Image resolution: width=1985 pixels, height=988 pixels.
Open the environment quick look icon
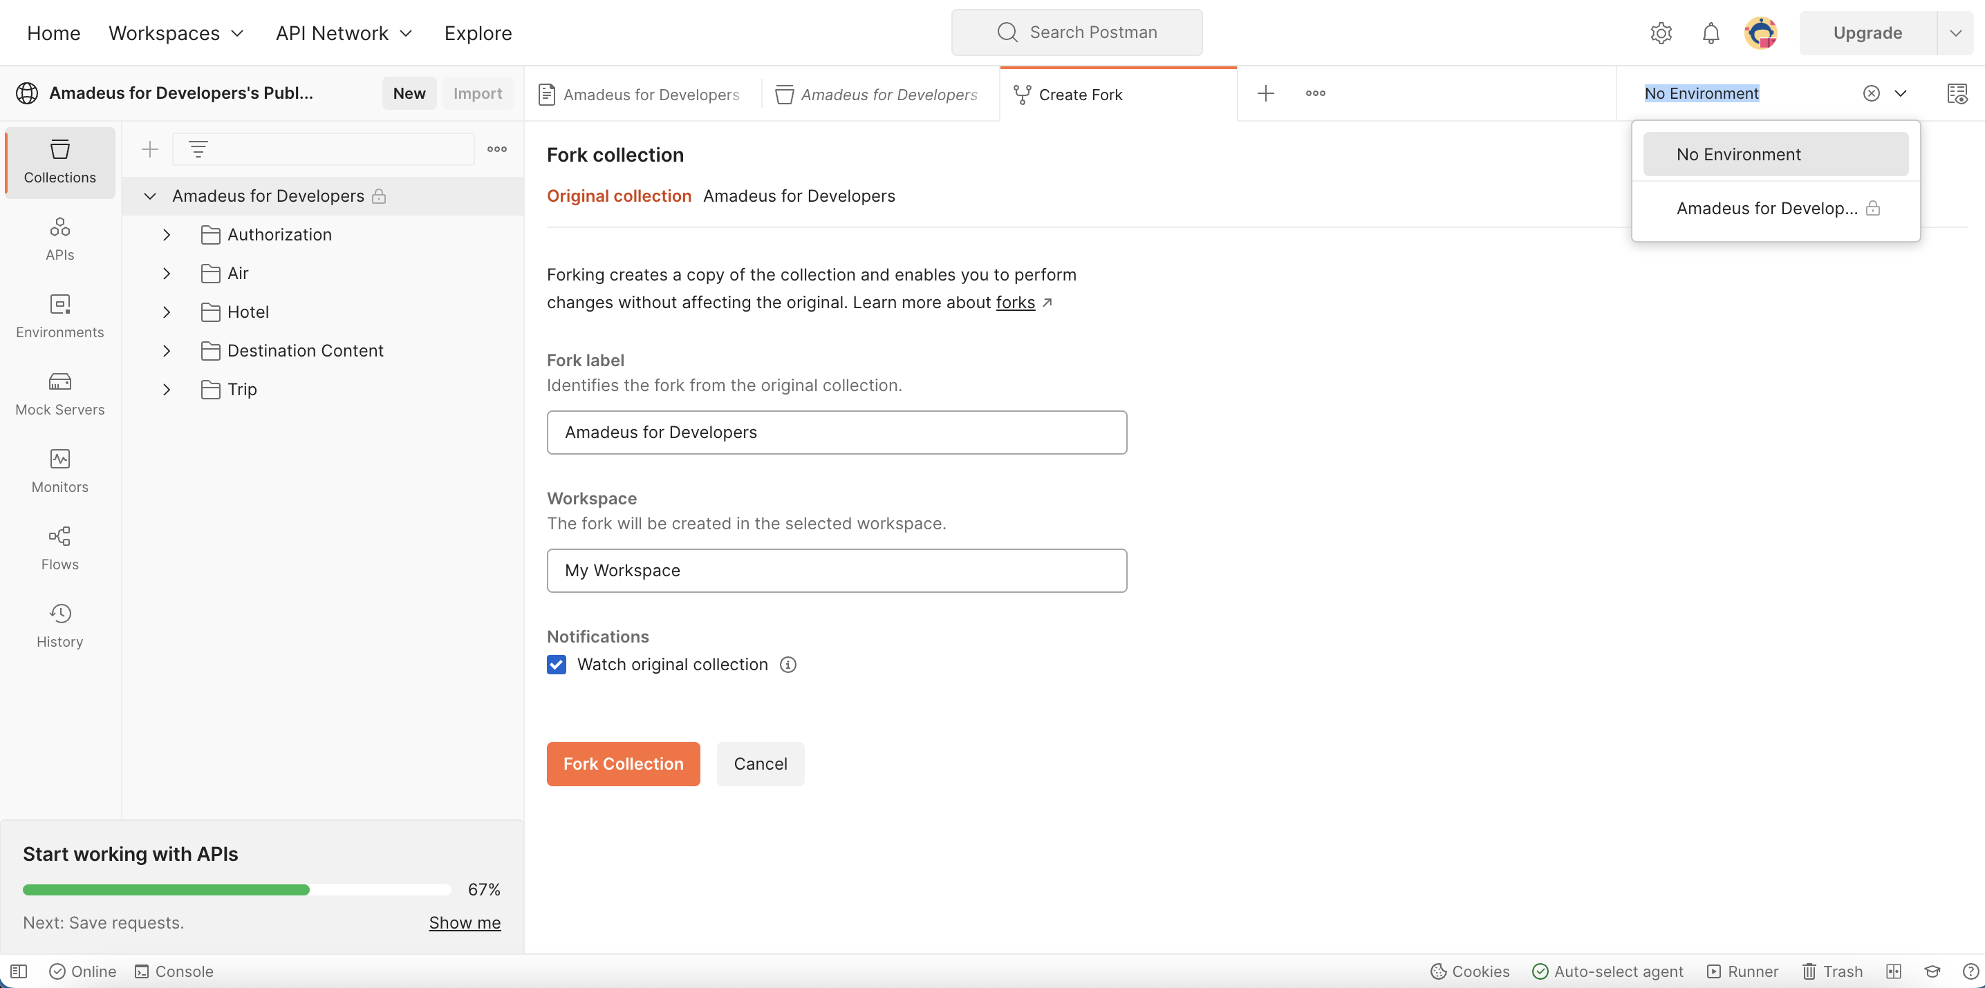click(1957, 94)
